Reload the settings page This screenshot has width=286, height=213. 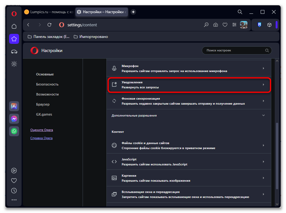point(49,25)
